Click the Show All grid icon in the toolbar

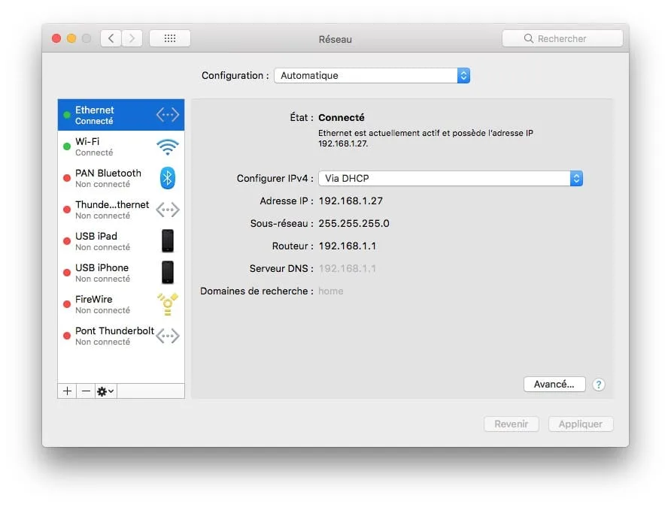point(169,38)
